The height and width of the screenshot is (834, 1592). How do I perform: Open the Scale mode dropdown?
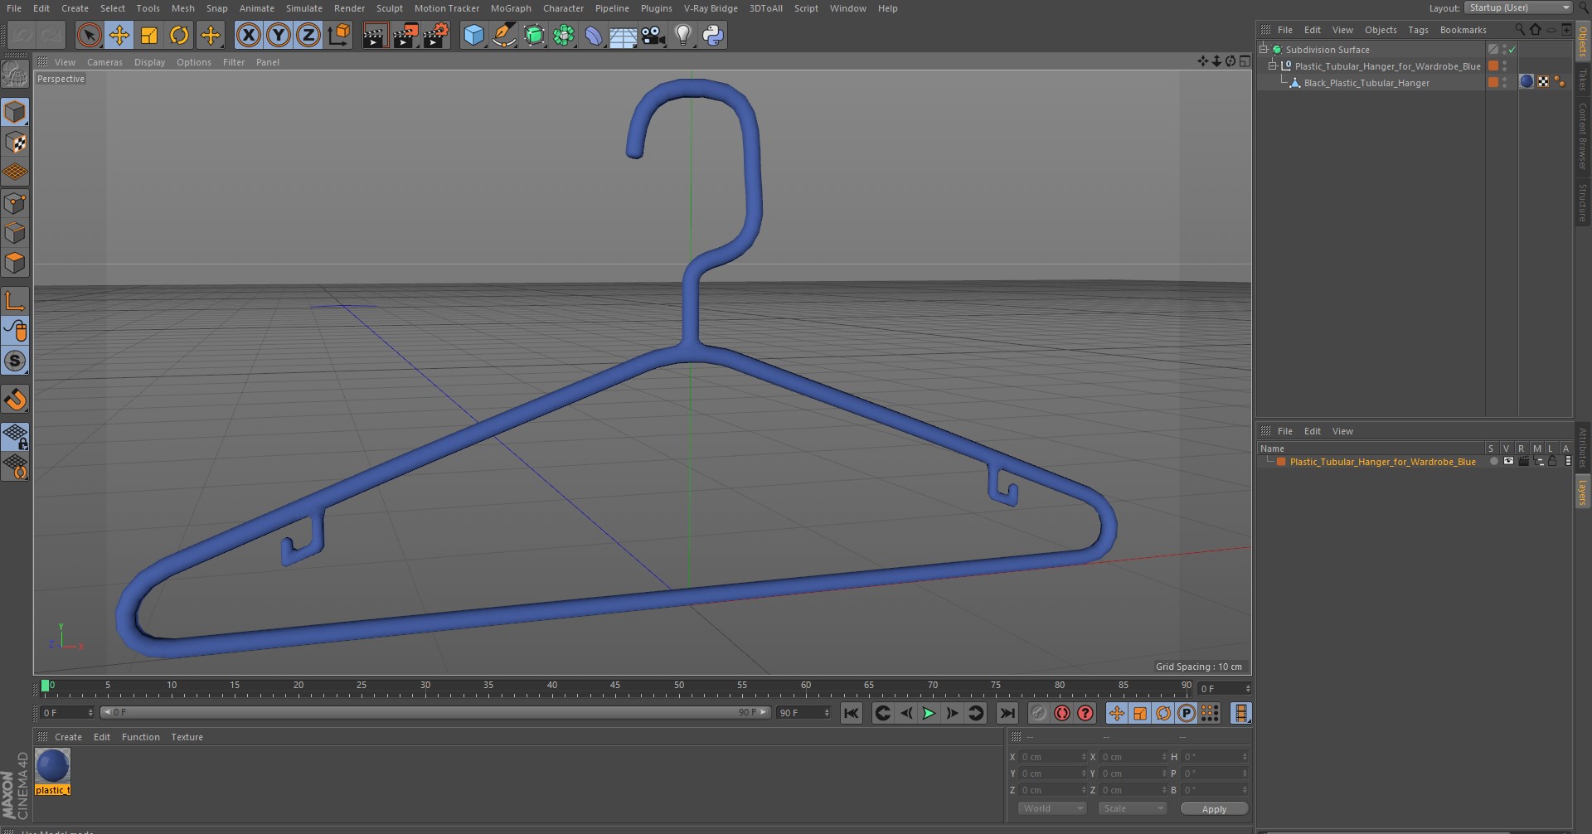[1132, 808]
